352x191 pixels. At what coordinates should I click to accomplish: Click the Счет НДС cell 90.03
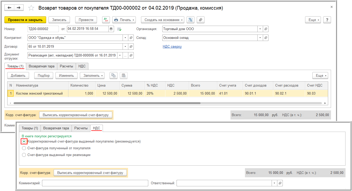[316, 93]
